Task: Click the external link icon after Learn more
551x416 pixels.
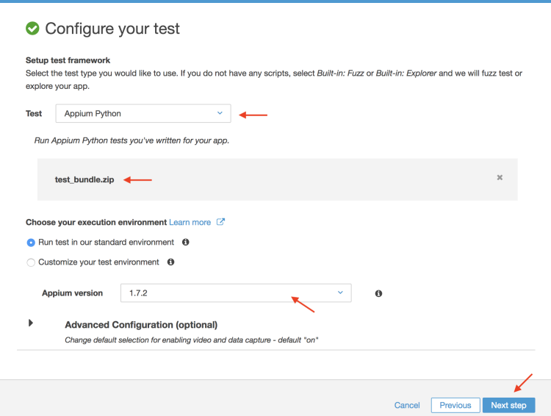Action: [220, 222]
